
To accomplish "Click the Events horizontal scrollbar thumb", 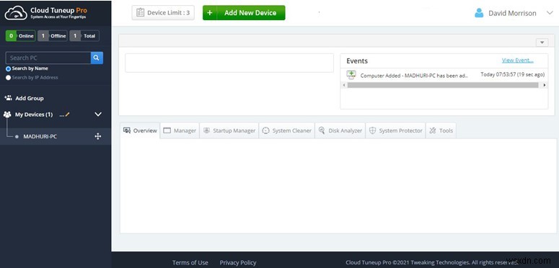I will pyautogui.click(x=443, y=86).
